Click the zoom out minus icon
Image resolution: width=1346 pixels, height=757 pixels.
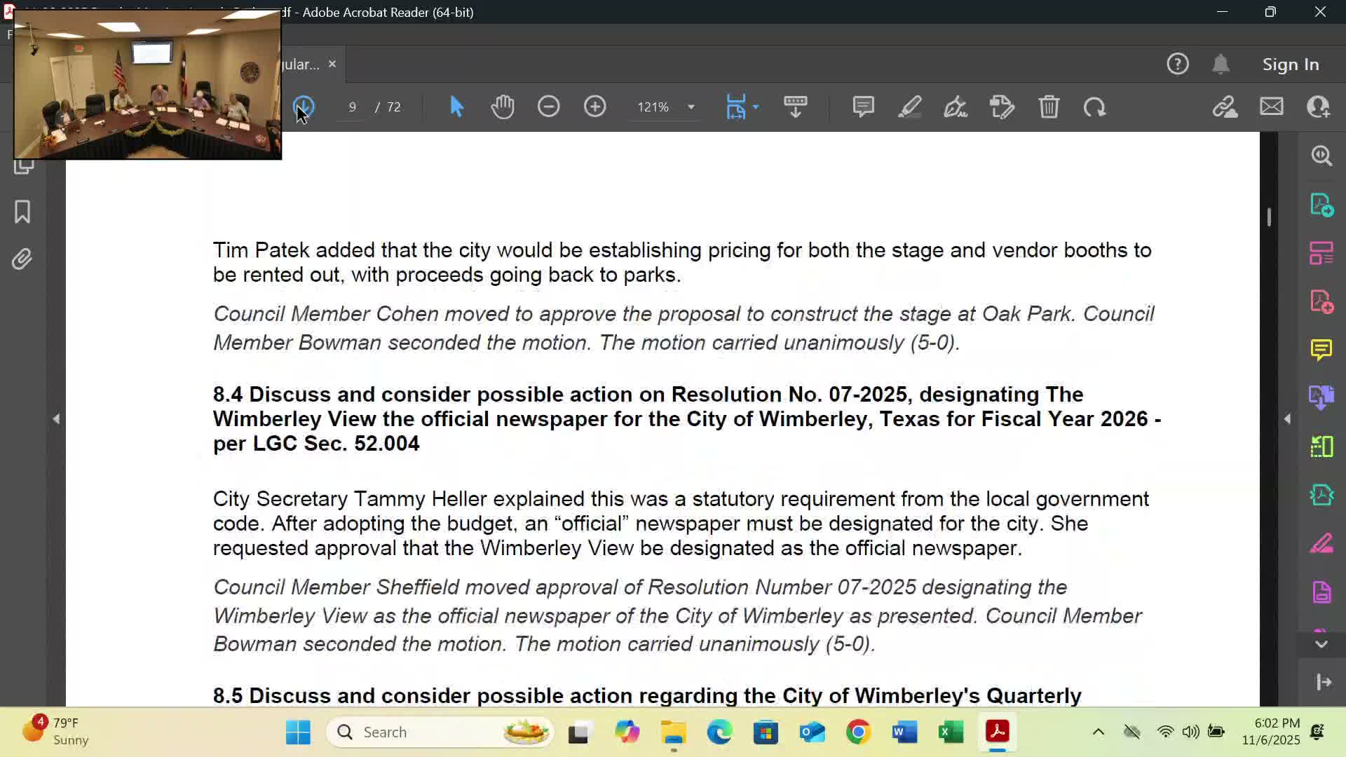548,107
